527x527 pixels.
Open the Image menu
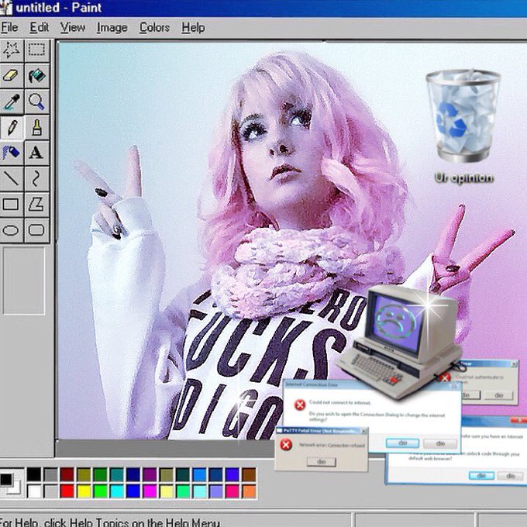[112, 28]
